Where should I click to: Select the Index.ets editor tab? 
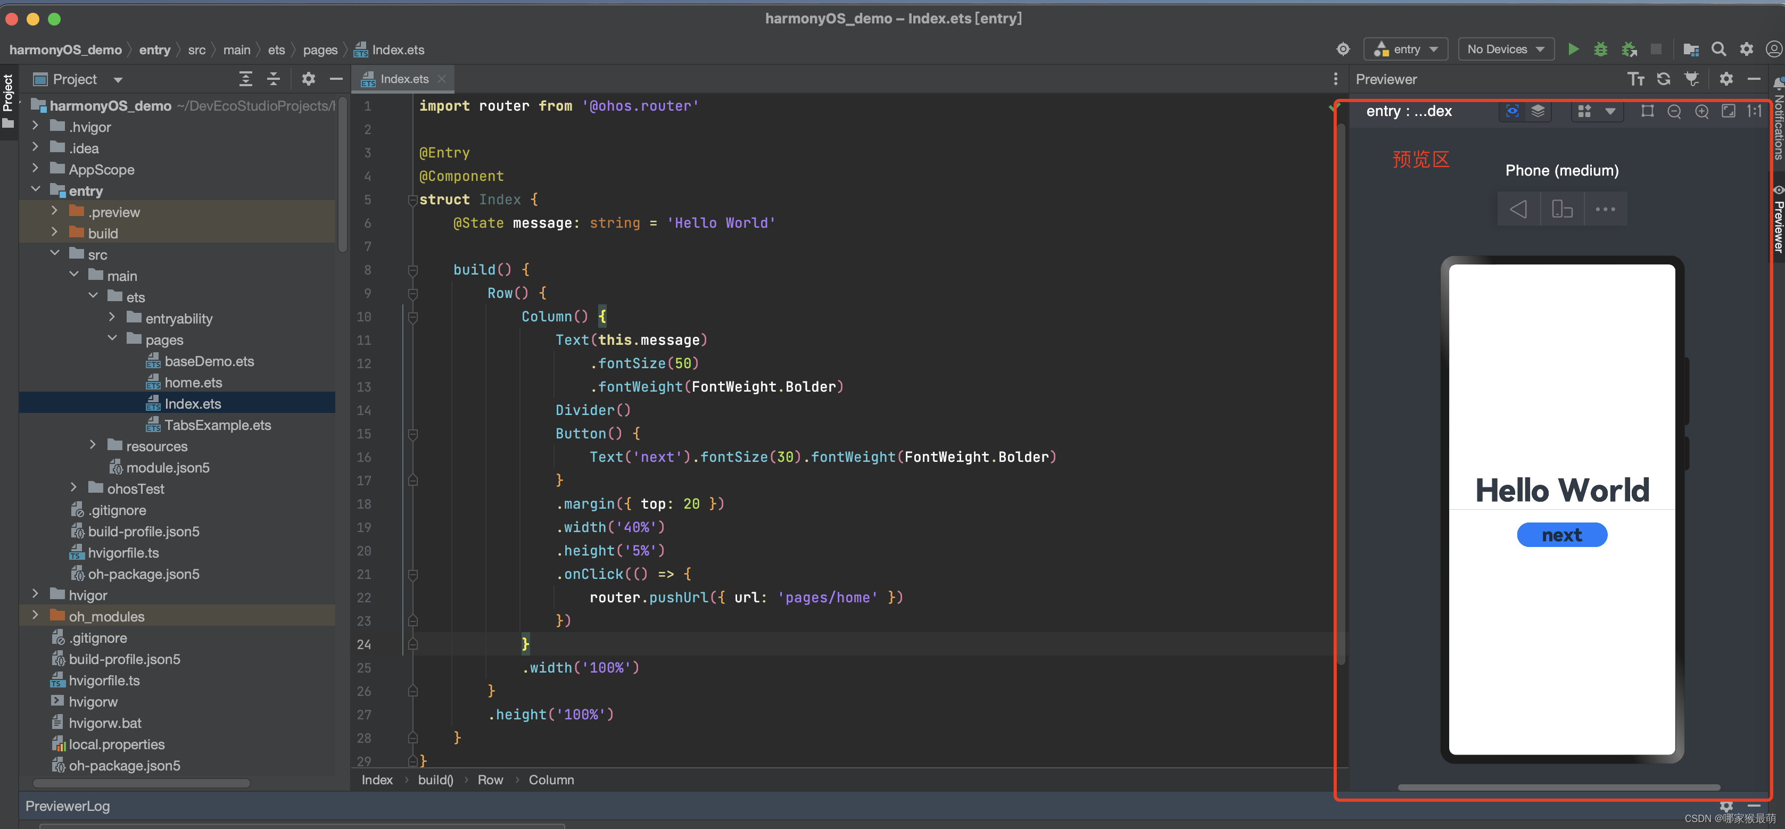(x=404, y=79)
